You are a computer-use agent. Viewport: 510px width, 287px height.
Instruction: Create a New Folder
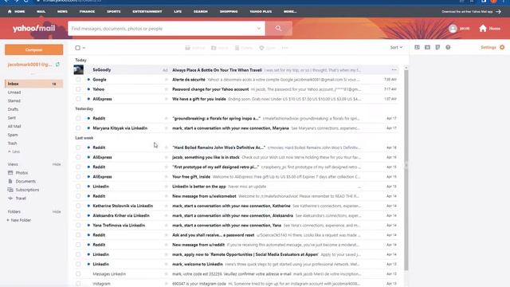(x=19, y=220)
